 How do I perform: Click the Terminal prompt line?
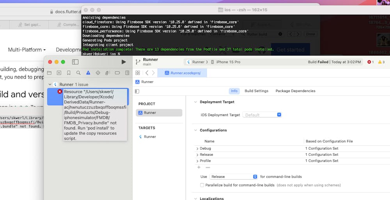pyautogui.click(x=101, y=54)
